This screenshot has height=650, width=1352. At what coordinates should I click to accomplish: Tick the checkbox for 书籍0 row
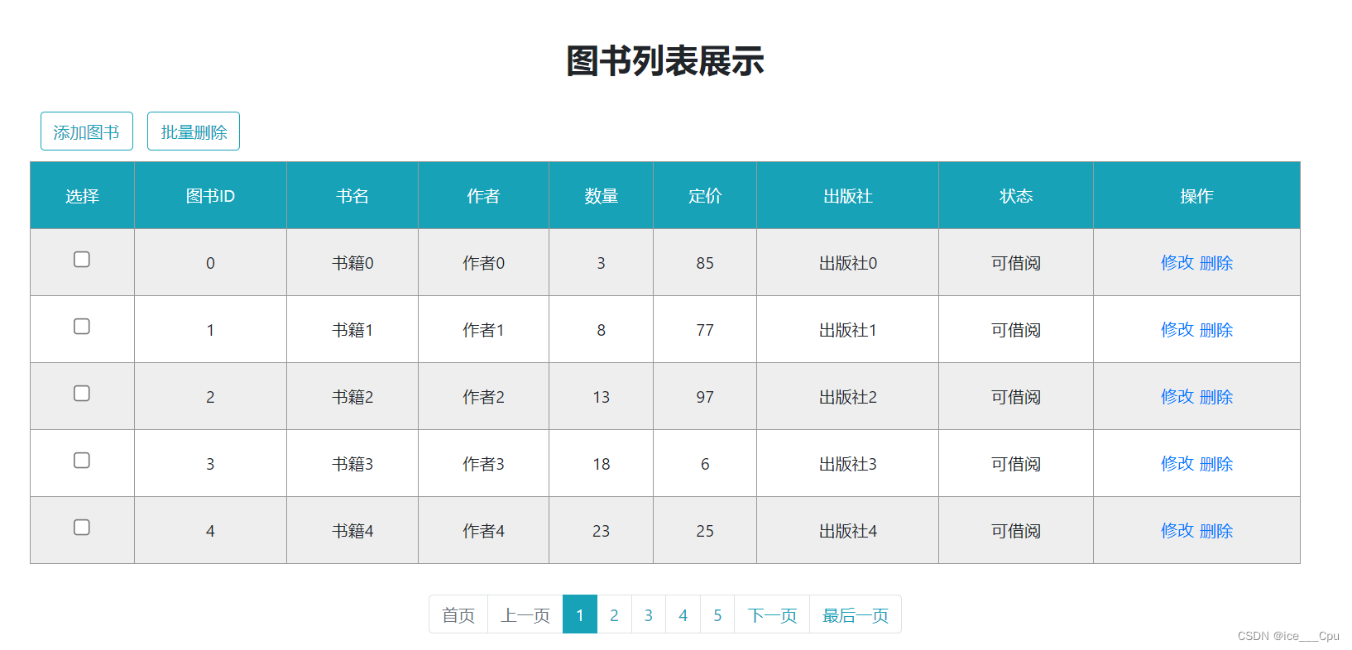[82, 260]
